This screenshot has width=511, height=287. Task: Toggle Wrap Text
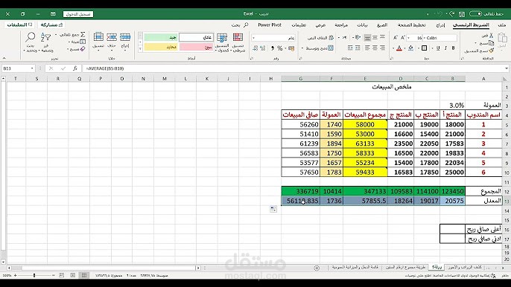coord(320,38)
